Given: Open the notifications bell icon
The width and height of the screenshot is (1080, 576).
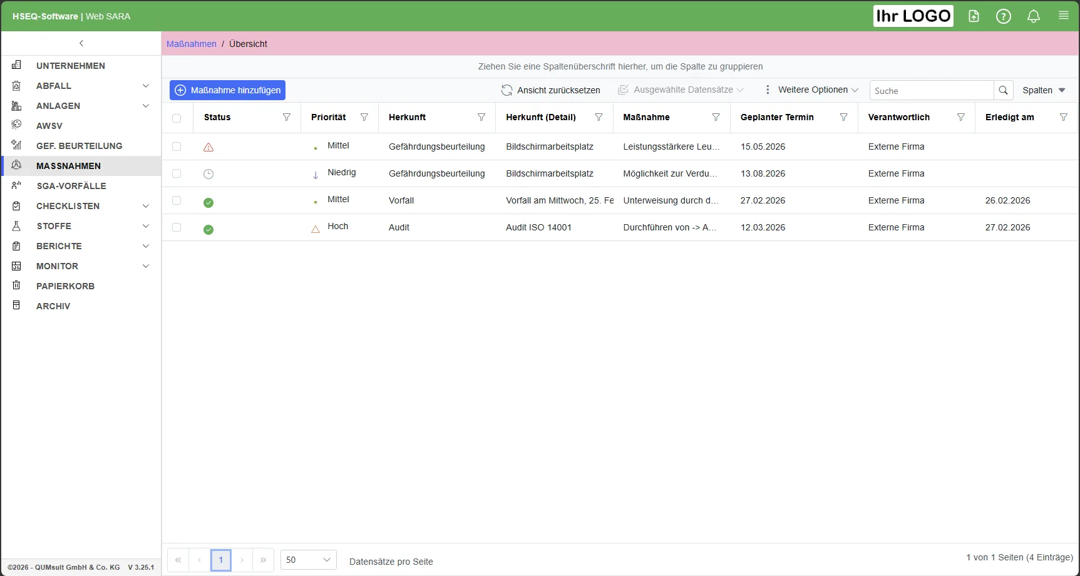Looking at the screenshot, I should [1034, 16].
